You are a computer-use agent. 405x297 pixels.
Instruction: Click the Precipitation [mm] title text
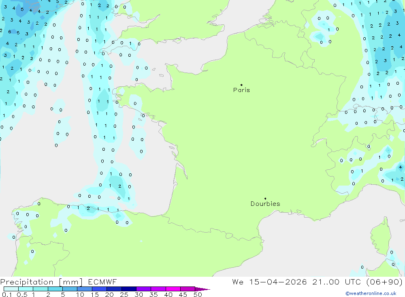pyautogui.click(x=41, y=282)
